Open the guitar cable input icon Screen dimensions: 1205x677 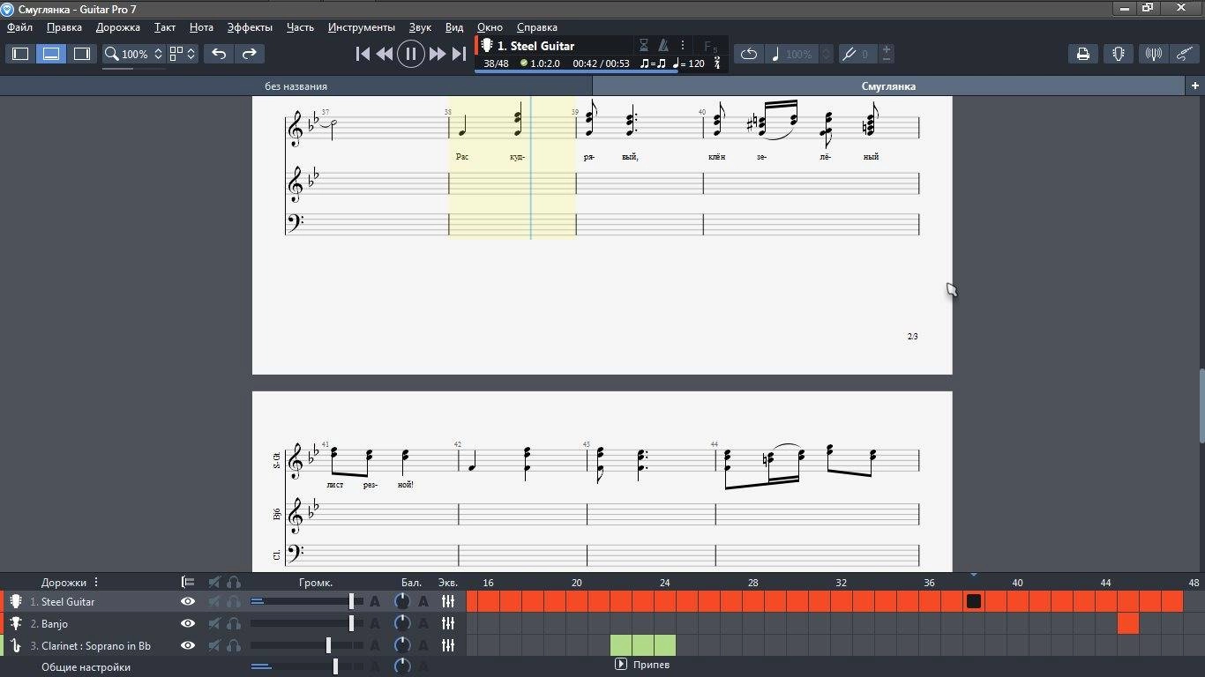tap(1185, 54)
